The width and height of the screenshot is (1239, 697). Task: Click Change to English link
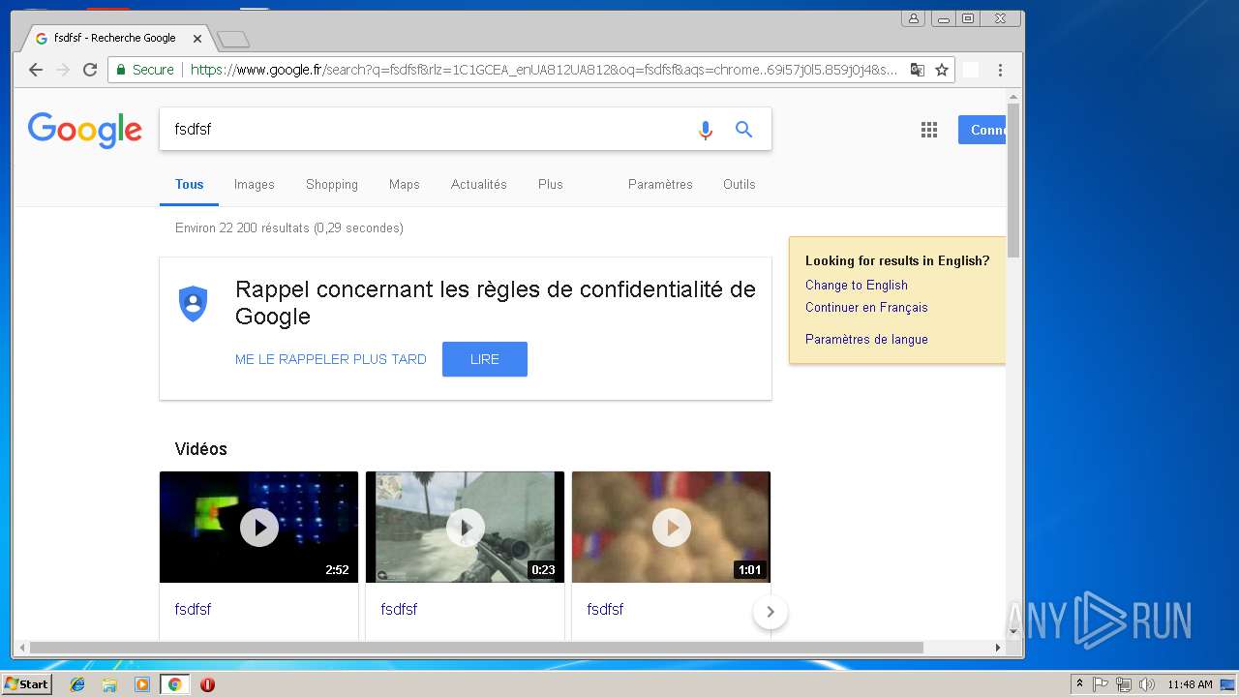pos(857,285)
